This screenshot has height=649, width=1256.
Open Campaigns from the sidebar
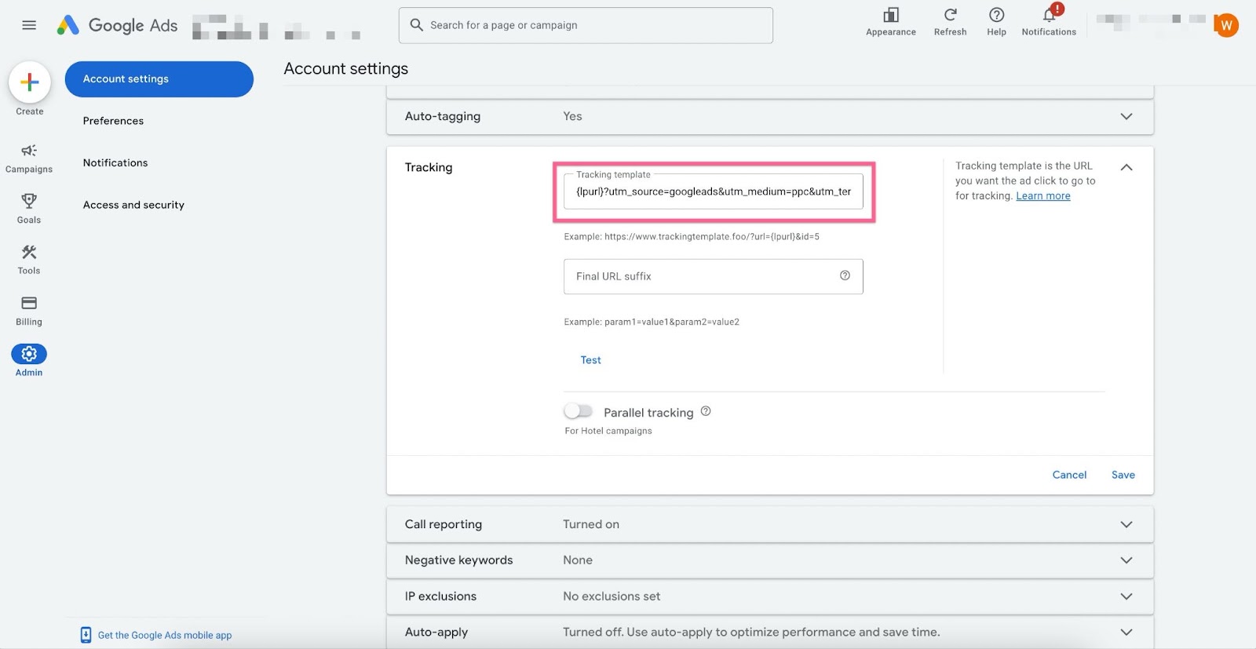tap(29, 157)
